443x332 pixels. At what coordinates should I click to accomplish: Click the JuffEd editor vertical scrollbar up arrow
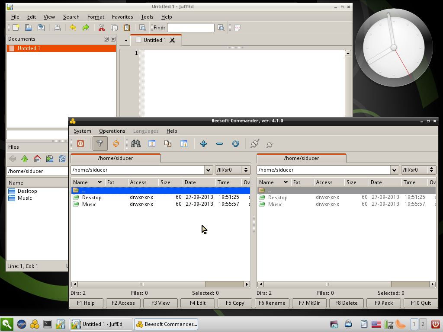tap(348, 53)
